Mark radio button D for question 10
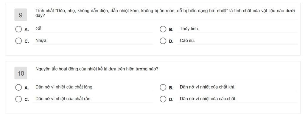This screenshot has width=305, height=118. point(163,99)
